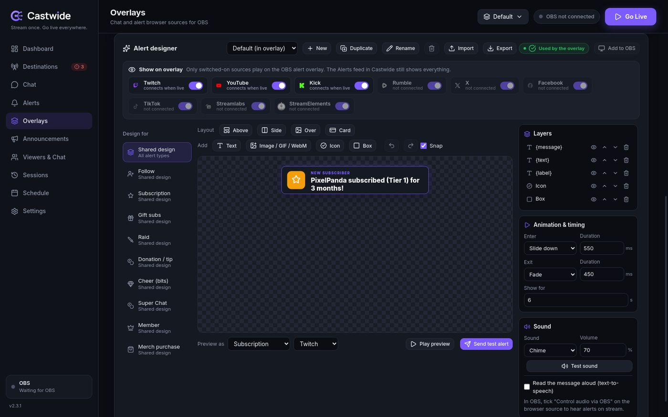Open the Exit animation Fade dropdown
668x417 pixels.
pos(550,275)
